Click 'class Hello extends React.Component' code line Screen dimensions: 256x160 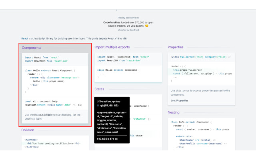[50, 70]
